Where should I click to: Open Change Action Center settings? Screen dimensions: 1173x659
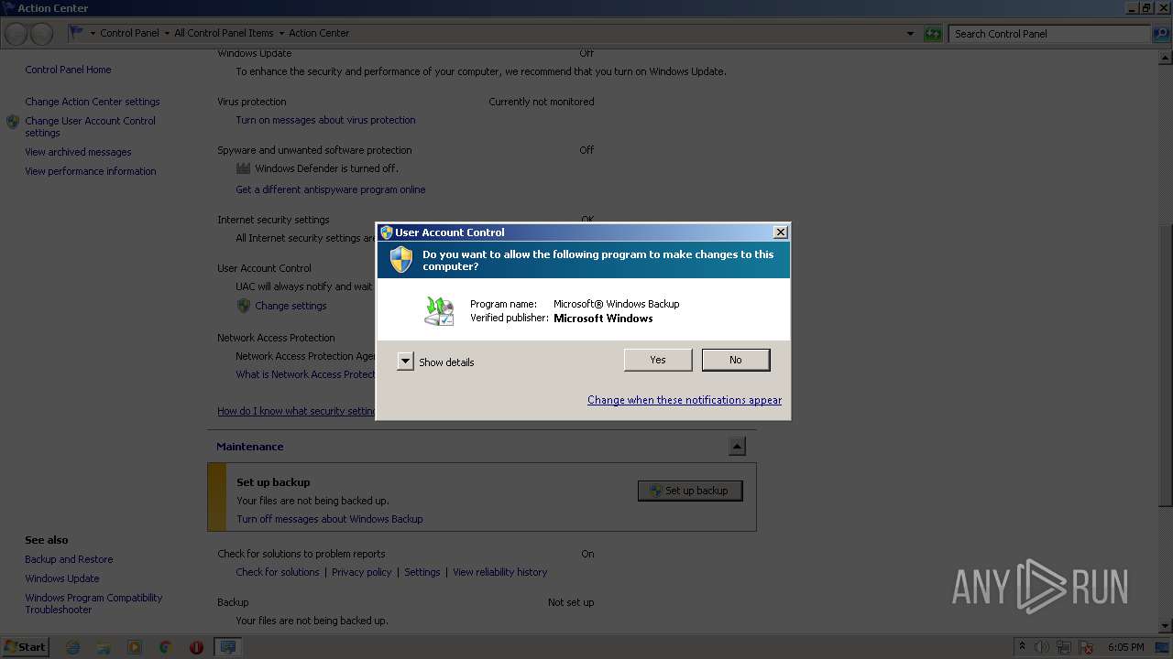[93, 102]
